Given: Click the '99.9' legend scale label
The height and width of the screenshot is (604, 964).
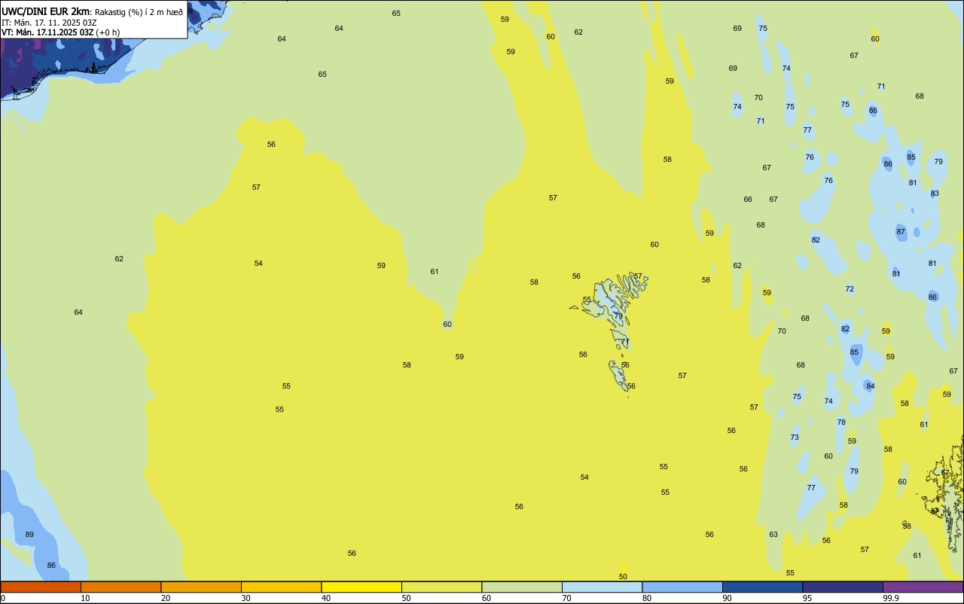Looking at the screenshot, I should pos(891,598).
